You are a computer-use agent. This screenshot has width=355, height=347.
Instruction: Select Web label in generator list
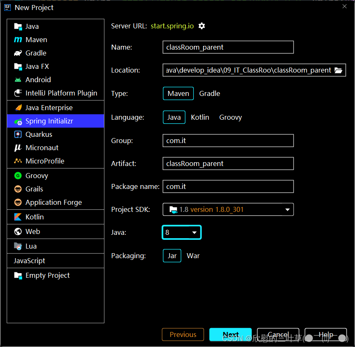coord(33,232)
